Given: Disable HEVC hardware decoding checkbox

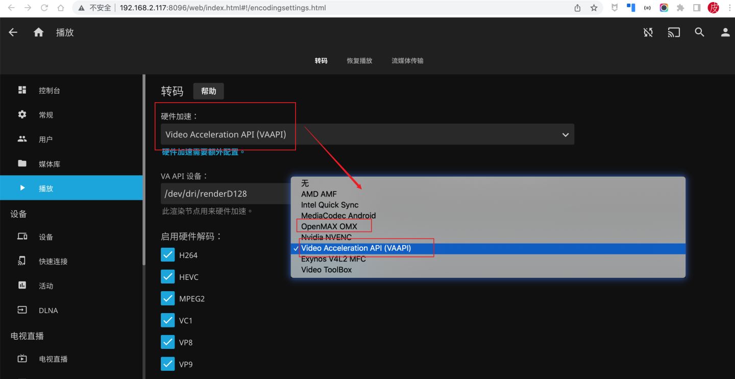Looking at the screenshot, I should 168,276.
